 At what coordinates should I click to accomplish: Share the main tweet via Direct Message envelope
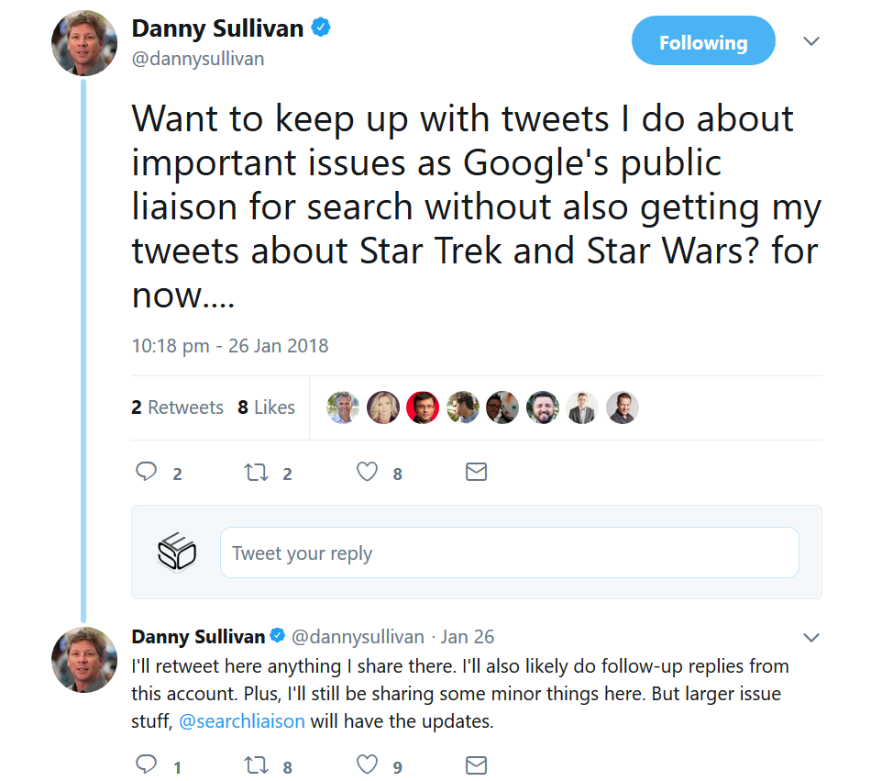476,471
